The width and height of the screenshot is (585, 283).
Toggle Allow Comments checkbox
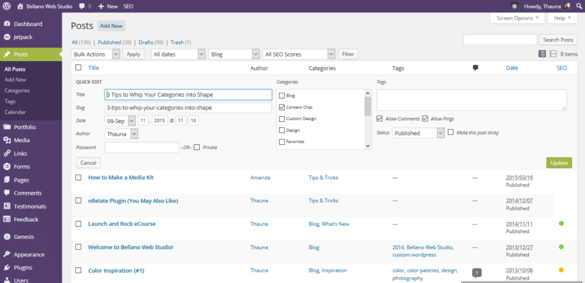pos(380,119)
